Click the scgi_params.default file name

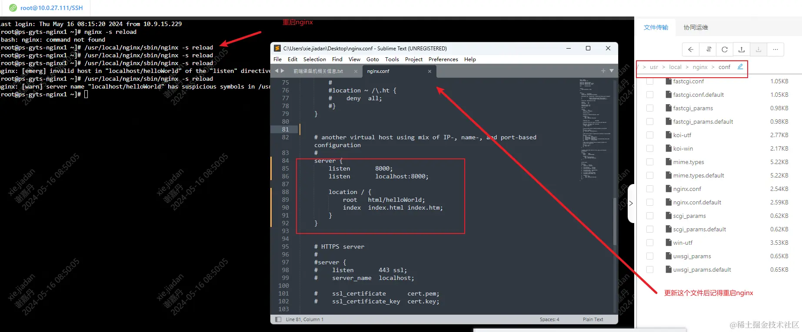[699, 229]
